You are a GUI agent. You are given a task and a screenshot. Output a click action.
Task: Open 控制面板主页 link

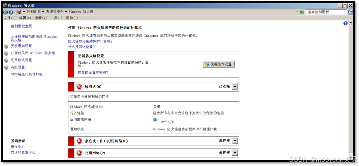pos(21,26)
